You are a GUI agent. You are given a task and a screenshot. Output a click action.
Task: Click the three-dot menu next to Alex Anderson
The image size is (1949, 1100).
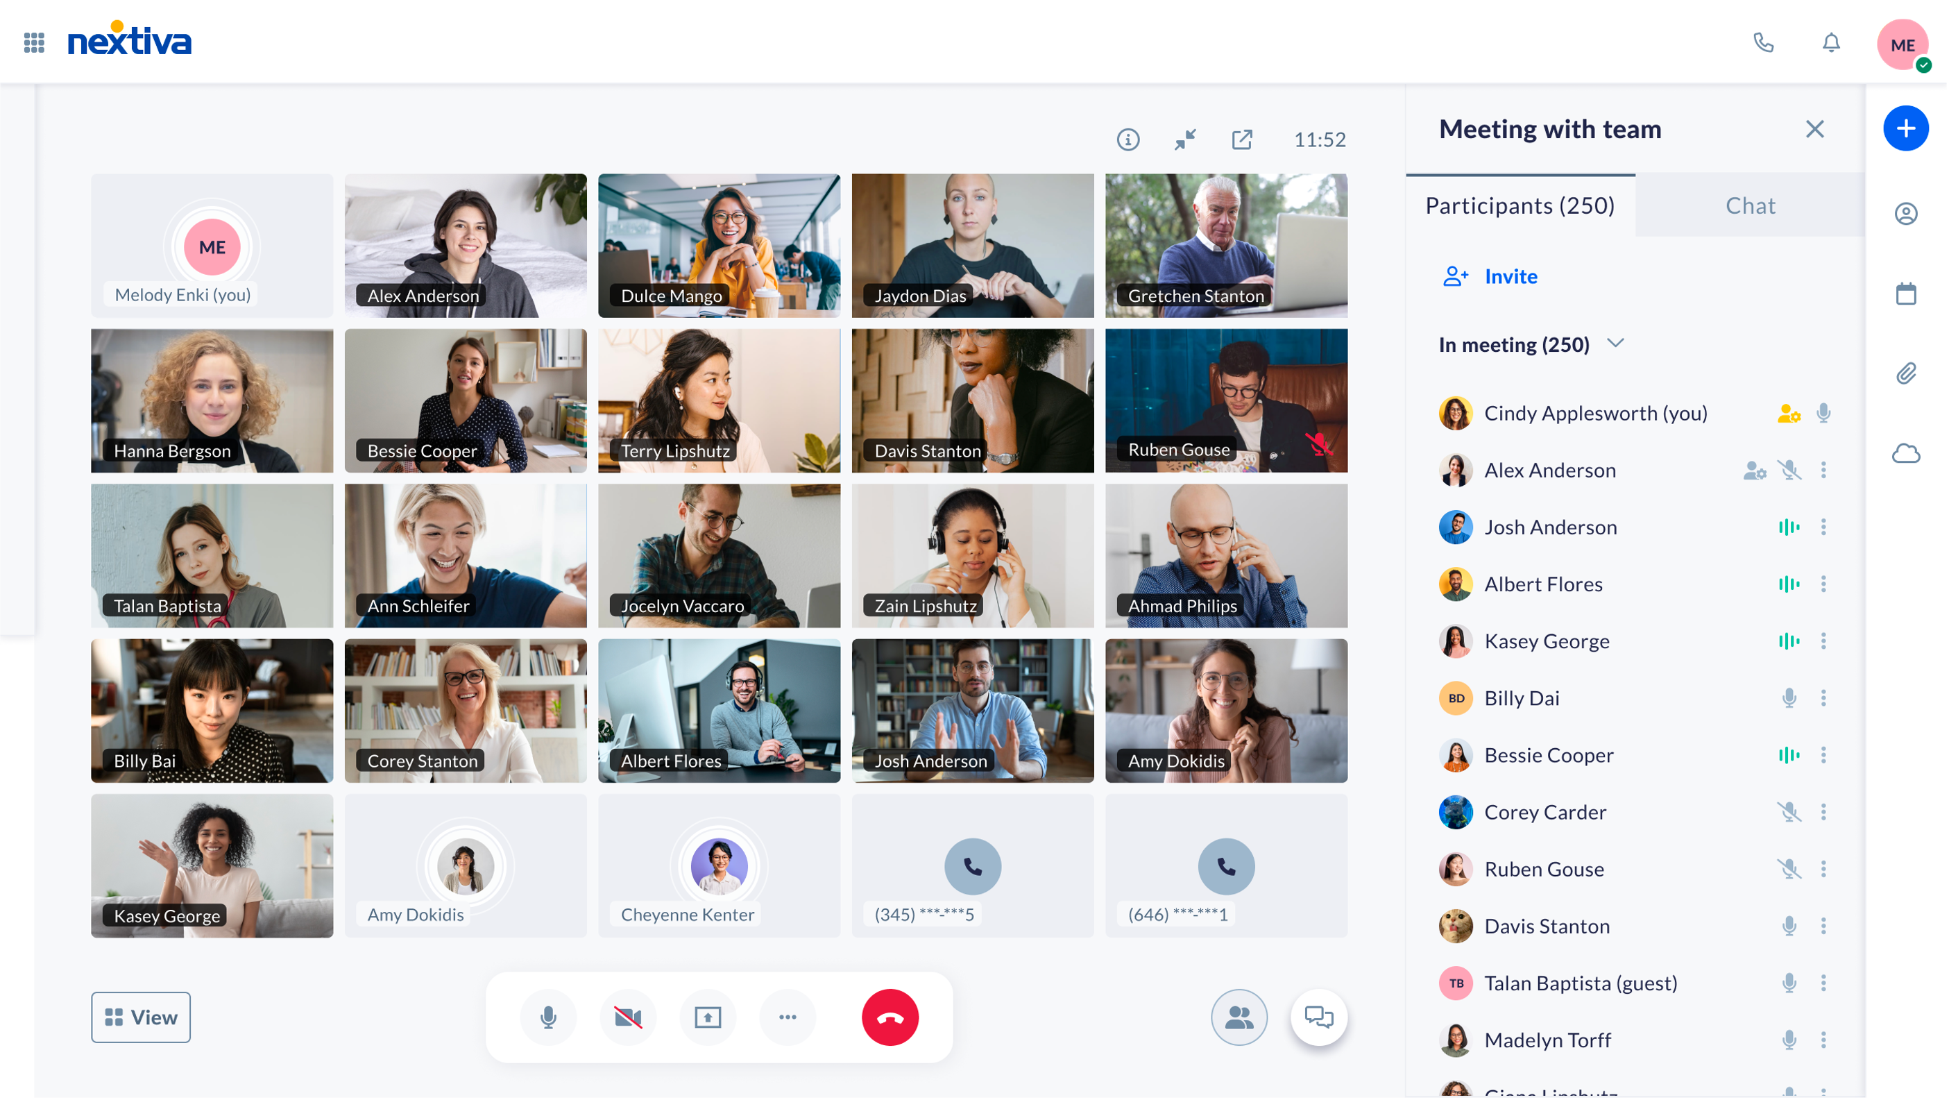(x=1825, y=470)
